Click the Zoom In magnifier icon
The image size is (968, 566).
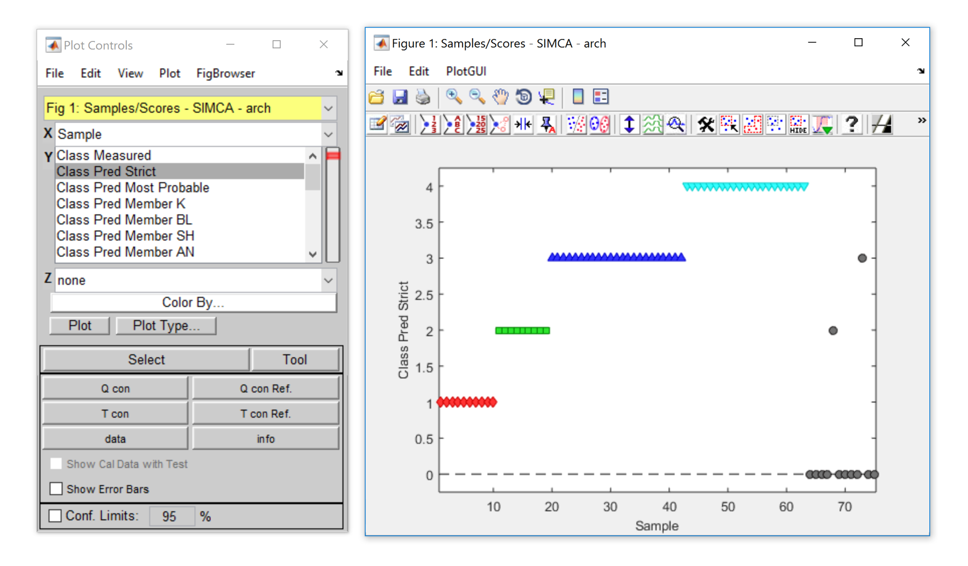(x=453, y=97)
